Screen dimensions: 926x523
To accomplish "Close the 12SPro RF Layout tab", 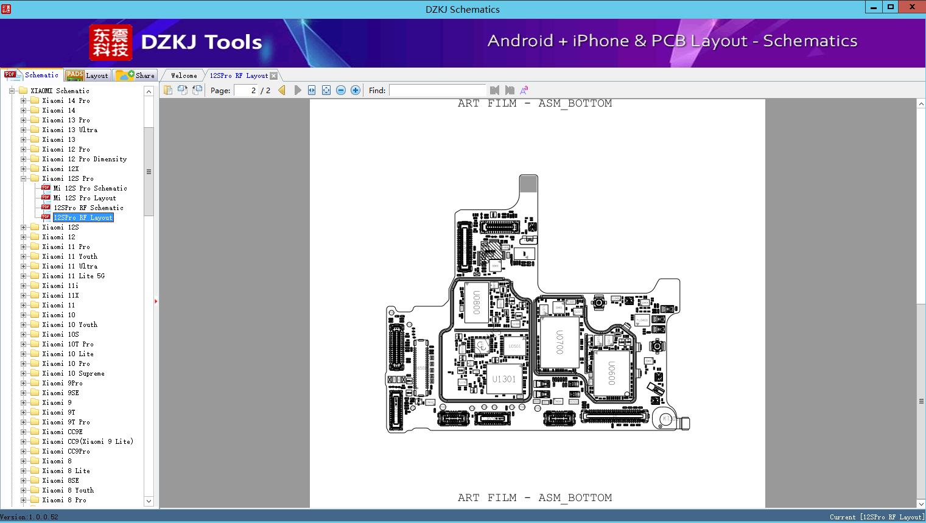I will (x=274, y=75).
